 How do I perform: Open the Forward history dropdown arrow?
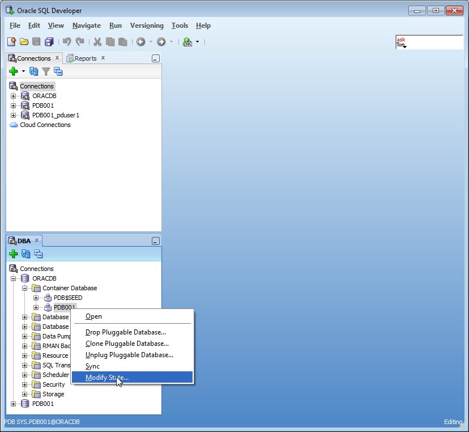(172, 41)
